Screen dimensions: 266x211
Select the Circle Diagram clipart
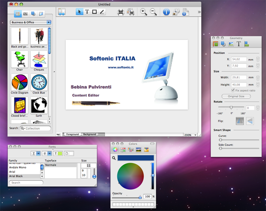(20, 82)
